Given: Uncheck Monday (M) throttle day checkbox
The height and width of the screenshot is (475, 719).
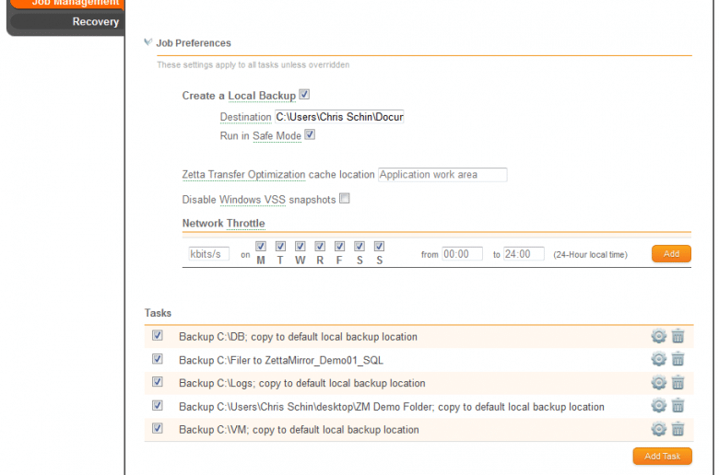Looking at the screenshot, I should (x=261, y=247).
